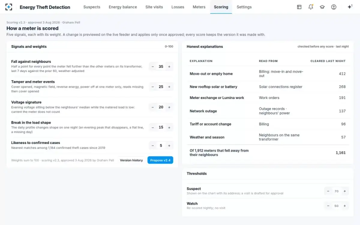Open the Losses tab
This screenshot has height=225, width=360.
pos(178,7)
